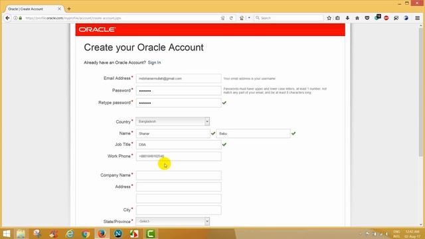The width and height of the screenshot is (425, 239).
Task: Click the City input field
Action: coord(179,210)
